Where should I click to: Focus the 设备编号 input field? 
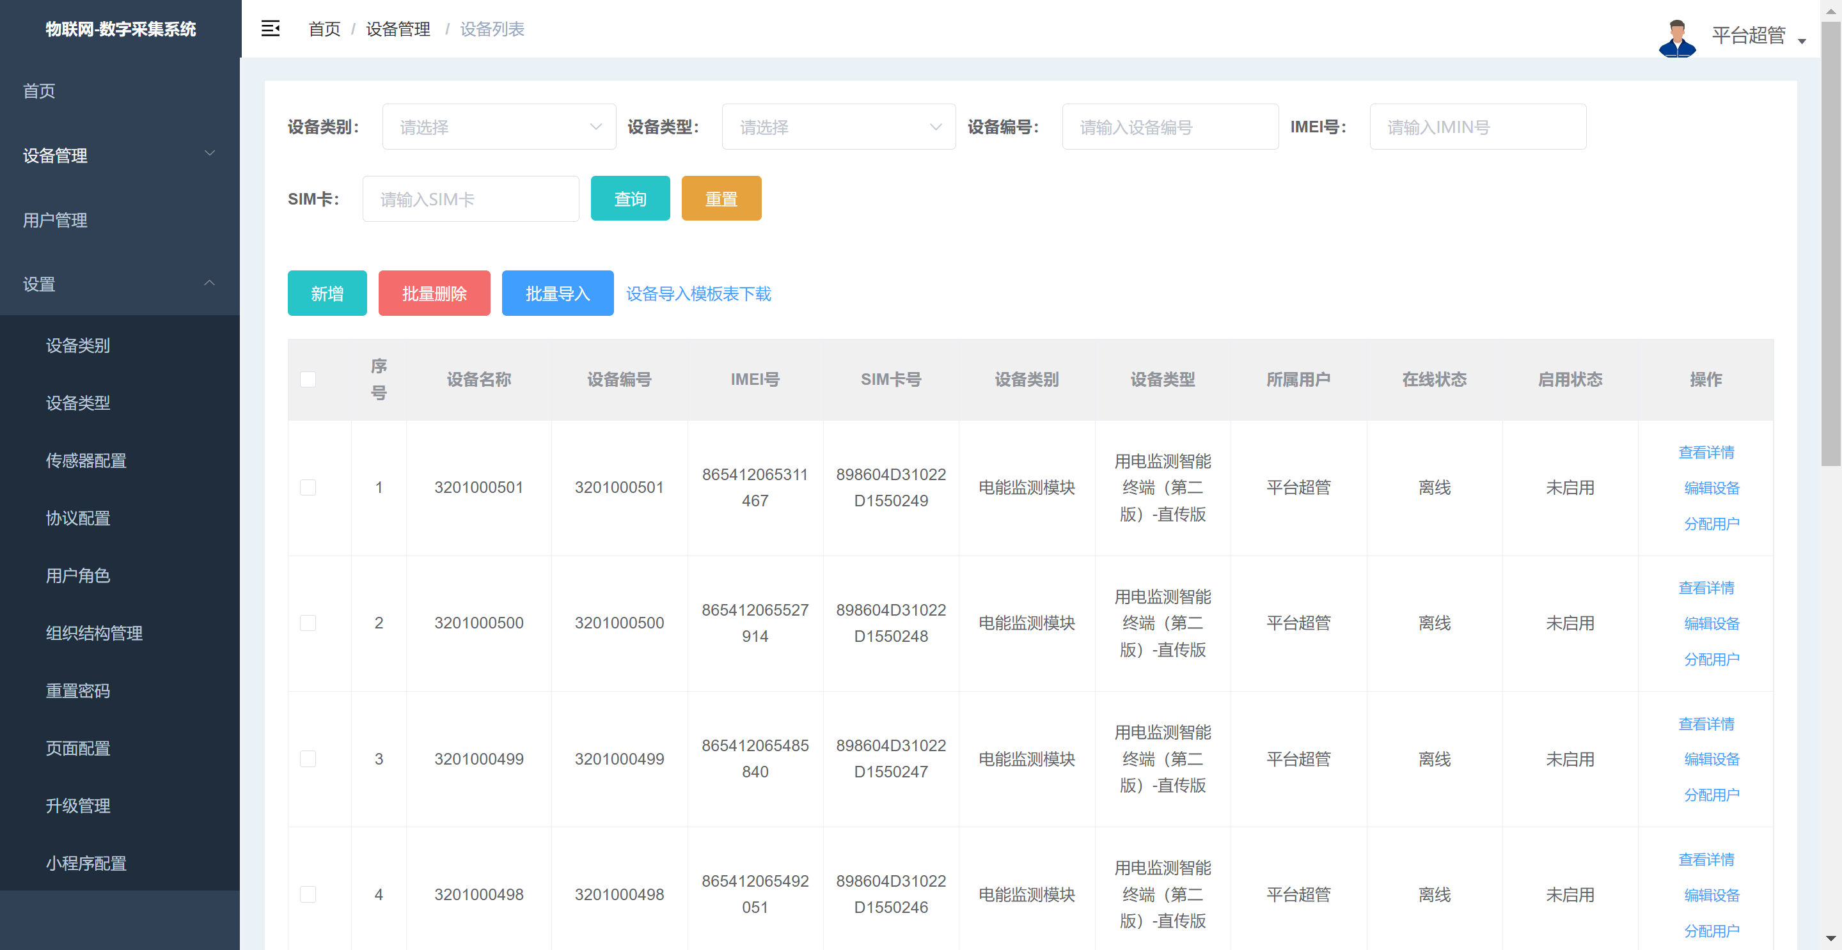point(1170,127)
